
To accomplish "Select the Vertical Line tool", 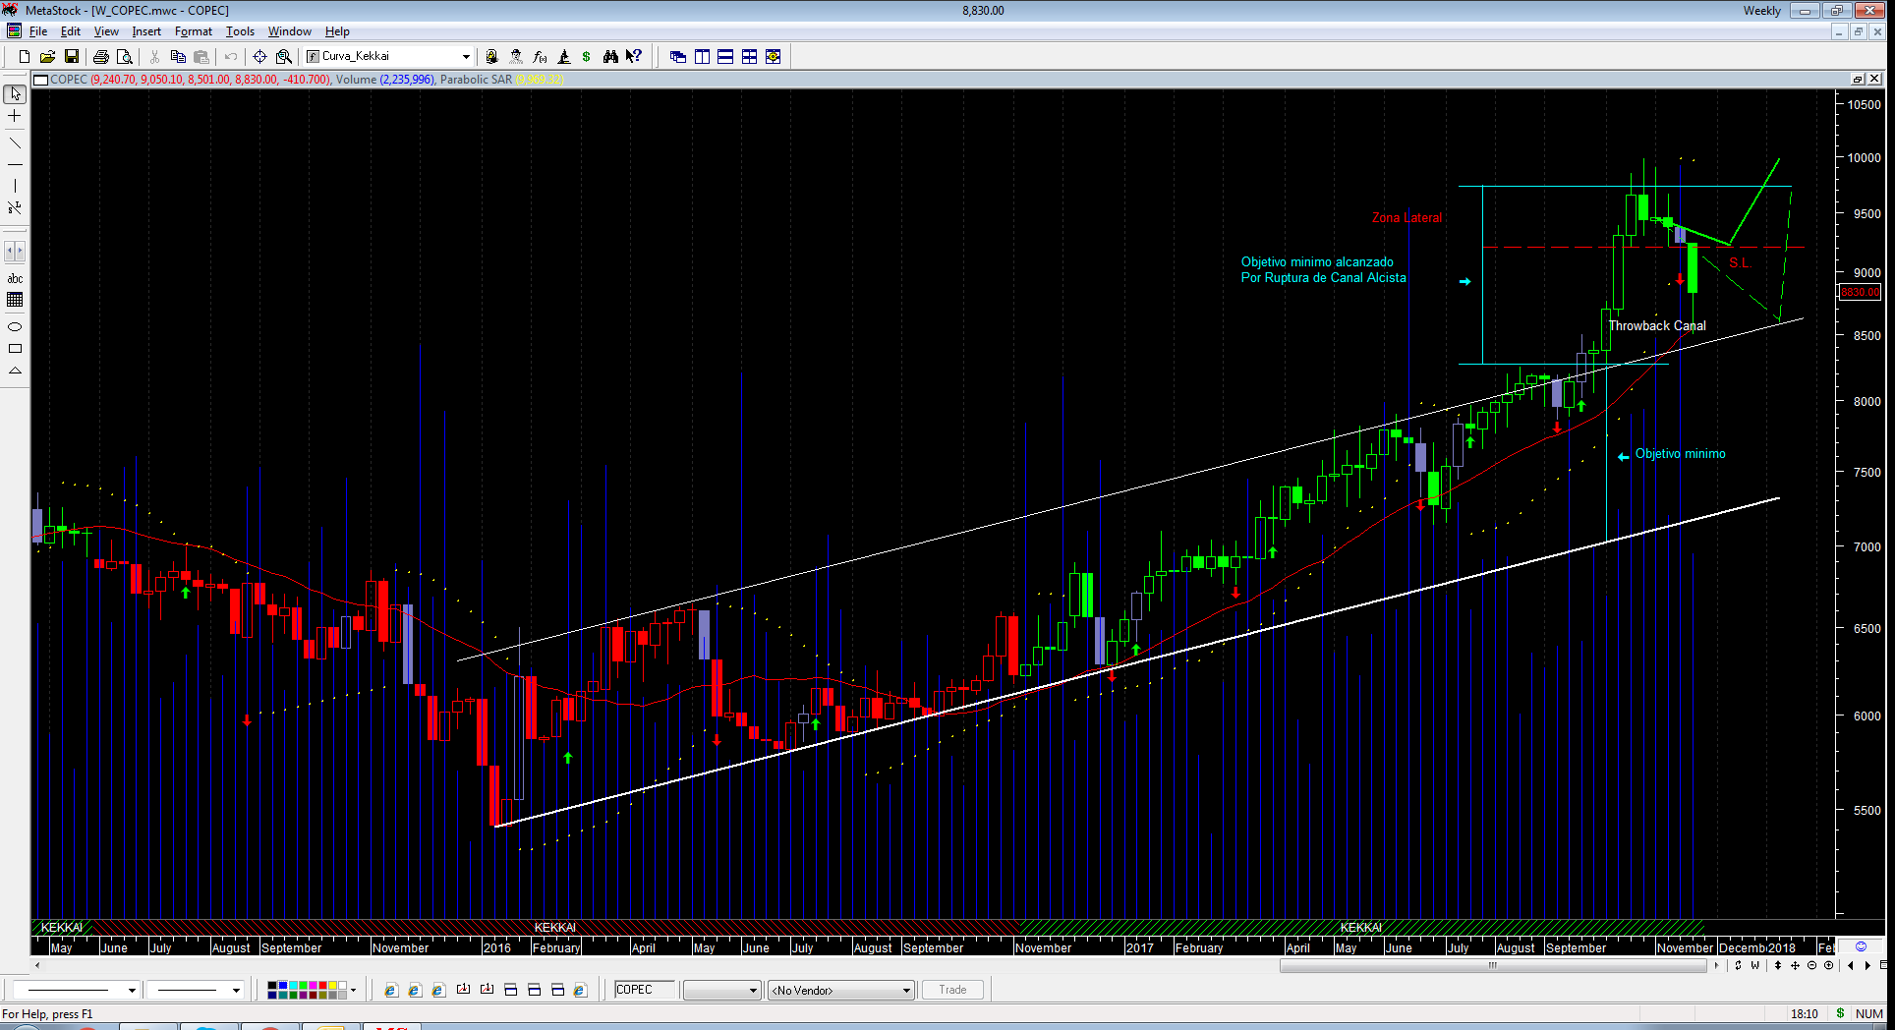I will pos(15,186).
